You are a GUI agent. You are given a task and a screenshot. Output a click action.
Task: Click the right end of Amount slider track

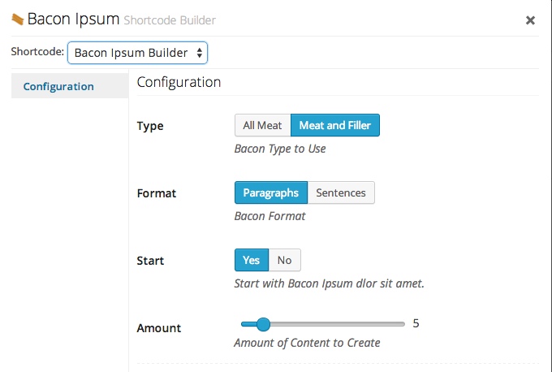pyautogui.click(x=403, y=324)
